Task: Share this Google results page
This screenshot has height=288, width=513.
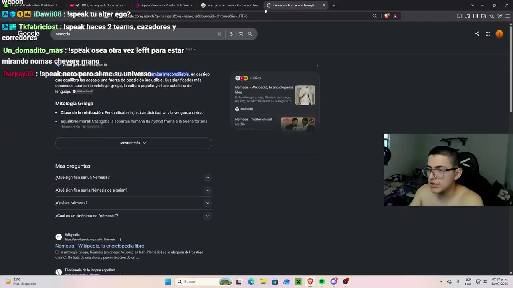Action: click(477, 34)
